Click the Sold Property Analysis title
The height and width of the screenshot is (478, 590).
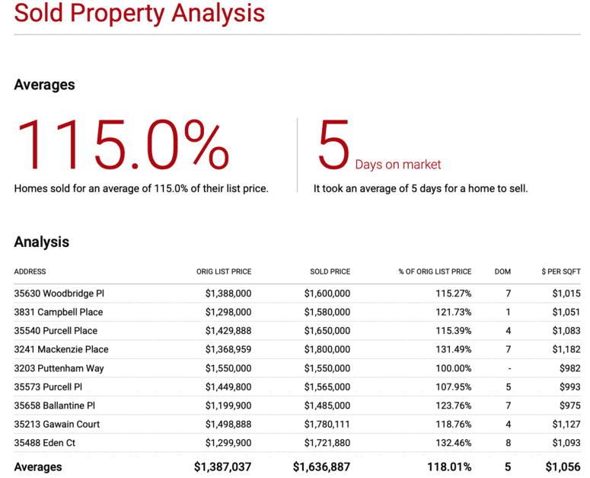[139, 13]
